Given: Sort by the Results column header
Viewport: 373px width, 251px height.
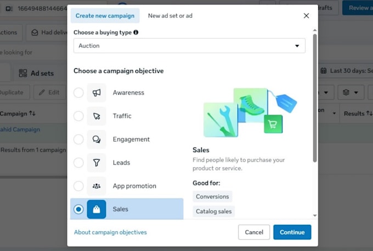Looking at the screenshot, I should [358, 114].
